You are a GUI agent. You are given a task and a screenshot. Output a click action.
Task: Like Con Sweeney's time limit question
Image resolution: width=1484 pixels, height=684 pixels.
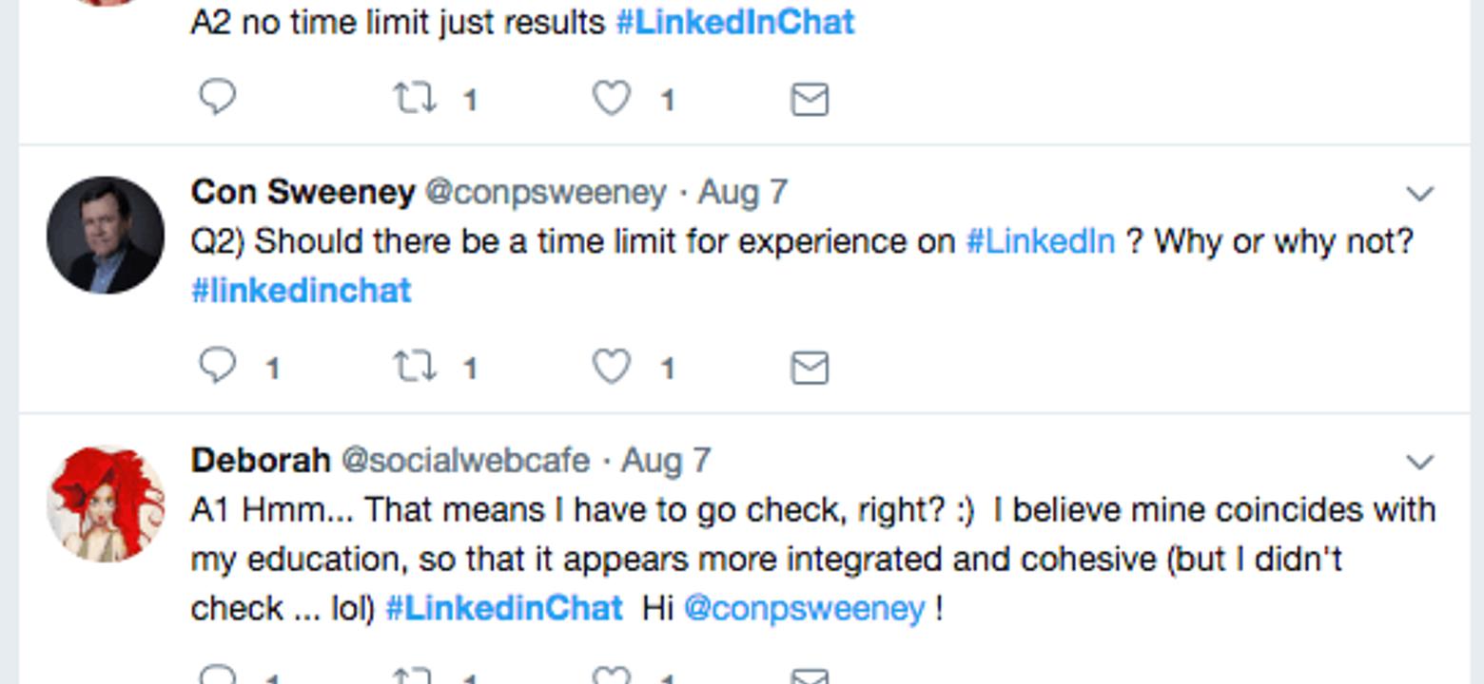click(x=612, y=367)
